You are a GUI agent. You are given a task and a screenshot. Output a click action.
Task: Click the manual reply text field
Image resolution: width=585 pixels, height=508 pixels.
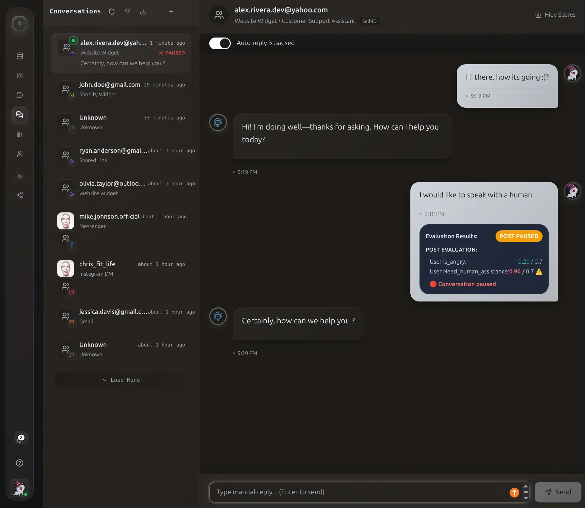(359, 492)
